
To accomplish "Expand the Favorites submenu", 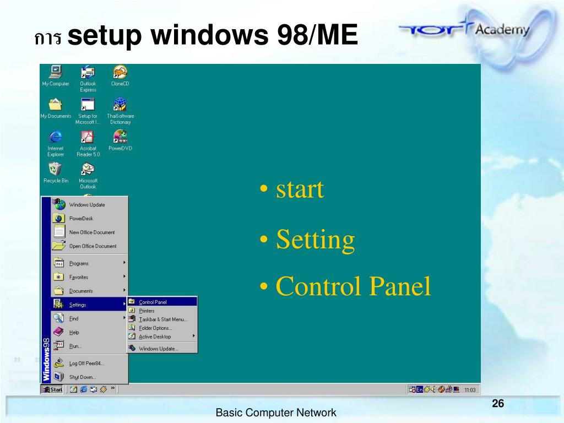I will pyautogui.click(x=90, y=277).
